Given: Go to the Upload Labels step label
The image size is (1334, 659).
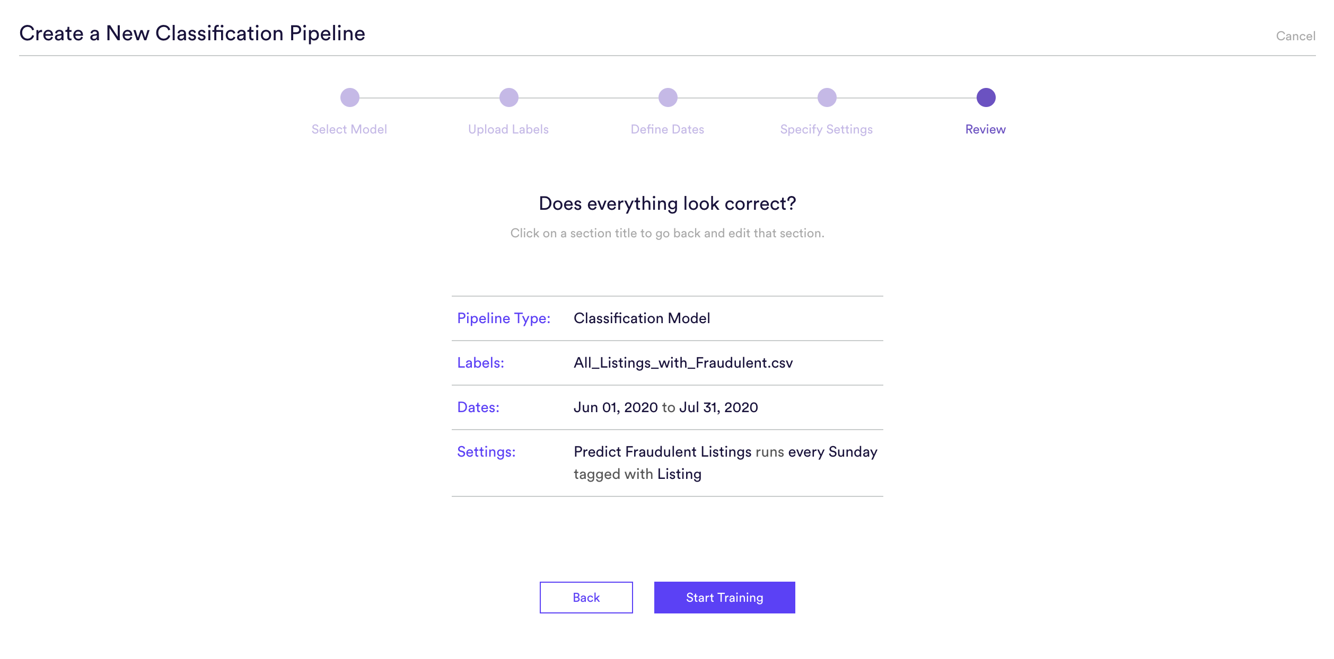Looking at the screenshot, I should click(x=508, y=129).
